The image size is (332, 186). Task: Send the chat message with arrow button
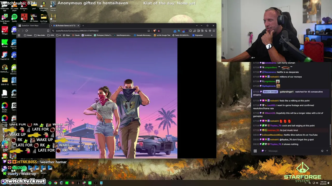click(327, 151)
